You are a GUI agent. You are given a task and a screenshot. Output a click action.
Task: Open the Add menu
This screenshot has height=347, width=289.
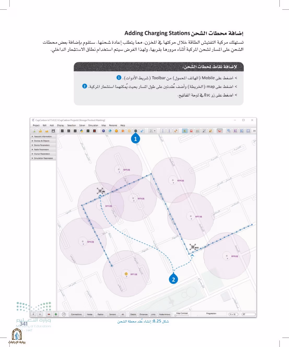coord(52,125)
